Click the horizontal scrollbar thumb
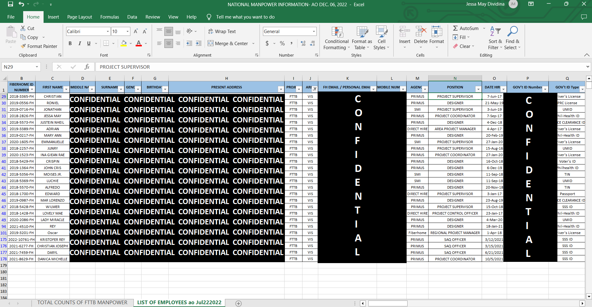This screenshot has width=592, height=307. pos(388,303)
